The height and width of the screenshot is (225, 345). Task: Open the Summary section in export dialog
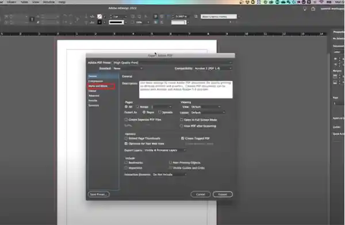pos(94,105)
